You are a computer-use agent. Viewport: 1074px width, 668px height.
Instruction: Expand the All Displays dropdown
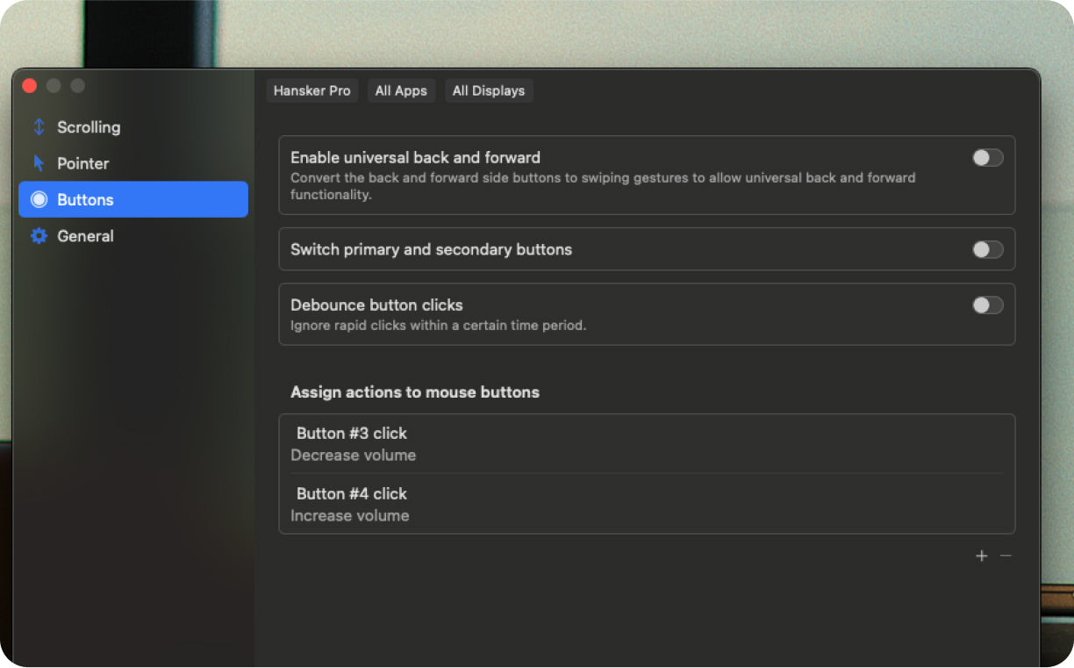click(x=489, y=90)
